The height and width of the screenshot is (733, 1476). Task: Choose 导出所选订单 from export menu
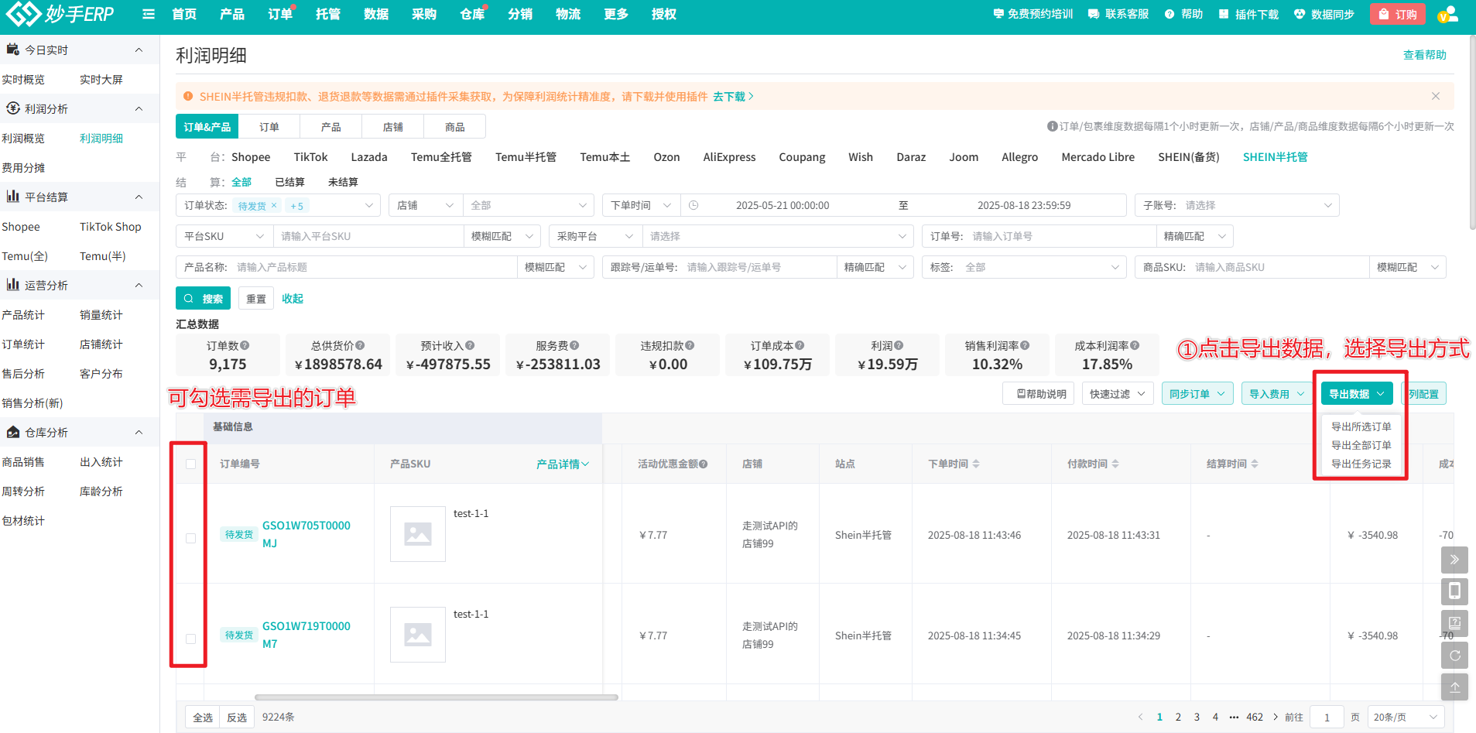1361,426
